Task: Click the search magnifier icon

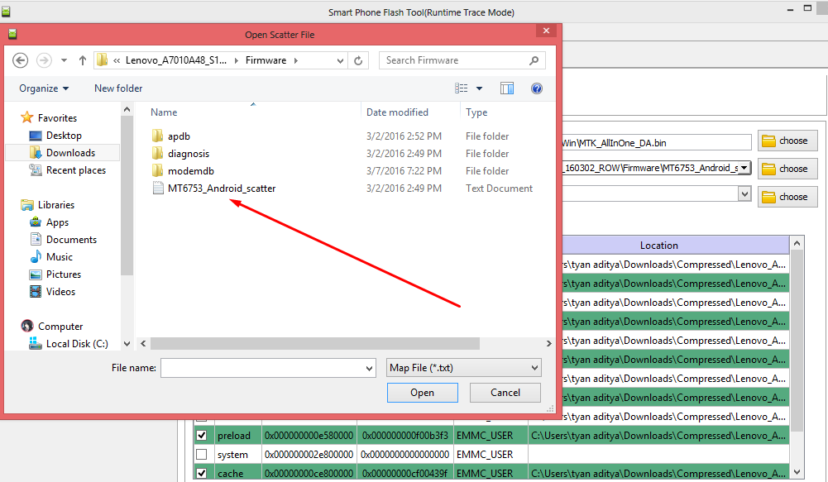Action: [x=534, y=60]
